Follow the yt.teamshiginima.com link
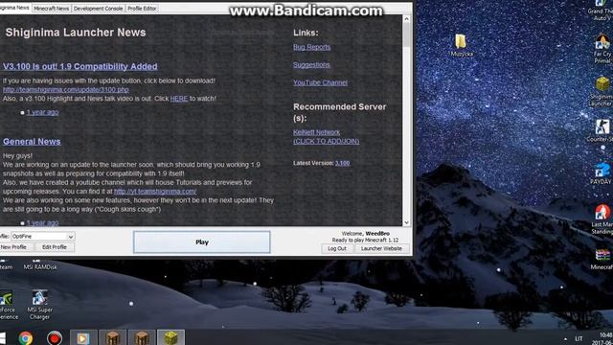 click(x=155, y=192)
